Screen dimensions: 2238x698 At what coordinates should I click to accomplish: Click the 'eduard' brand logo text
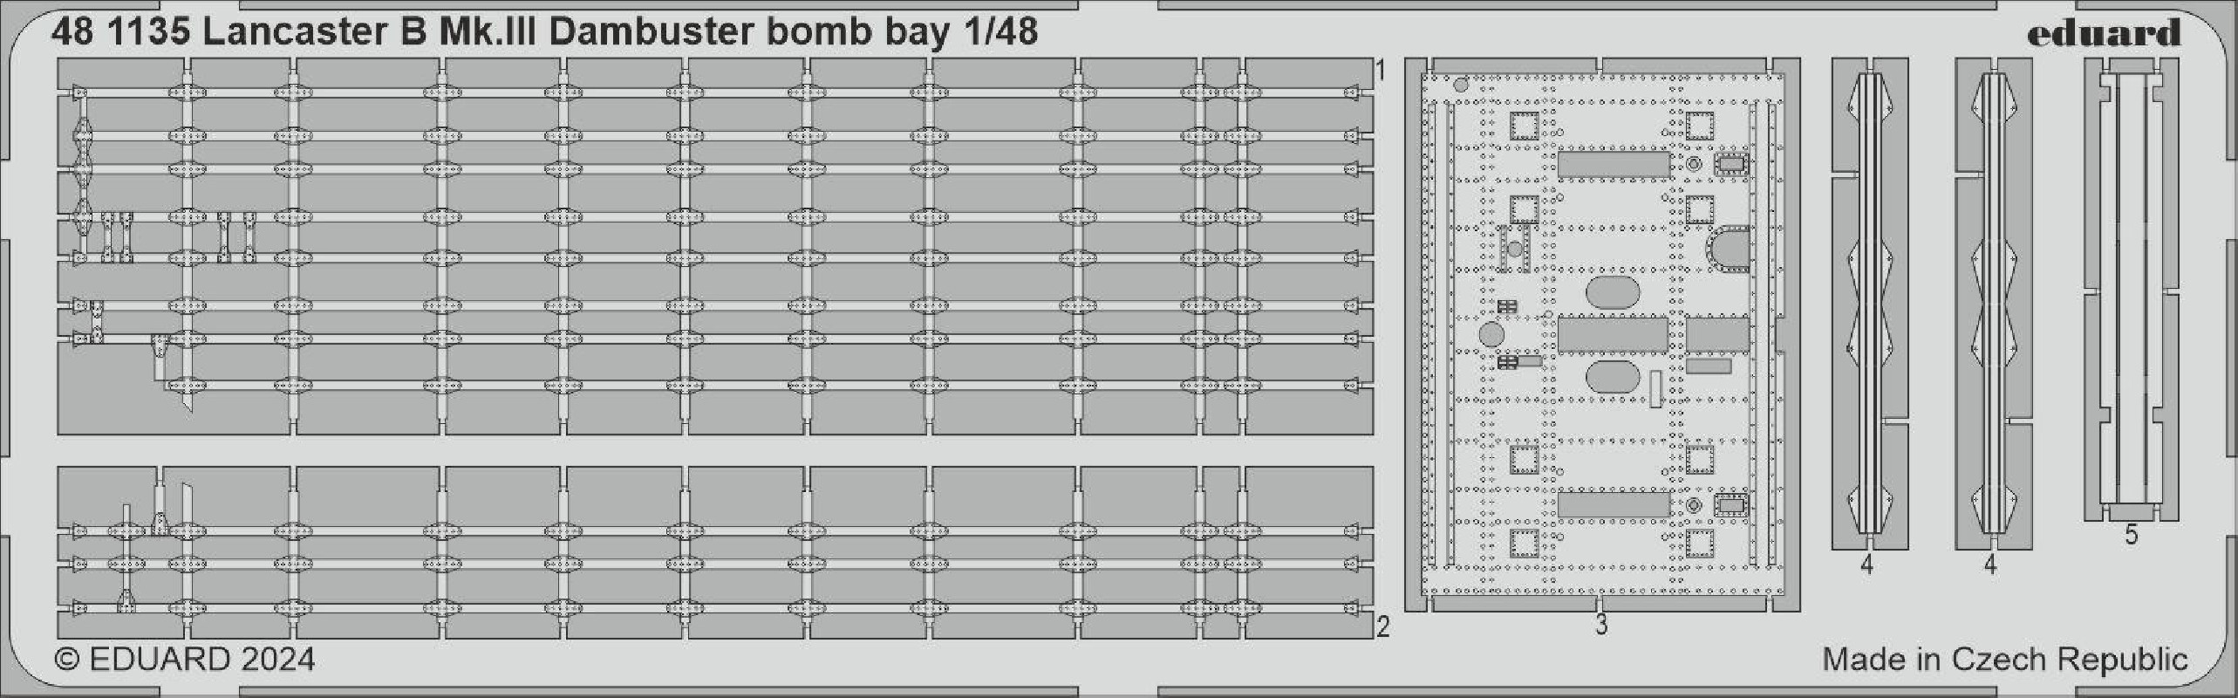(x=2102, y=35)
